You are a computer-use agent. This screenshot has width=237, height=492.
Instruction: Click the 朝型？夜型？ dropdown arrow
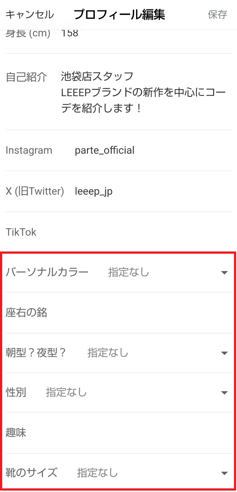click(224, 353)
